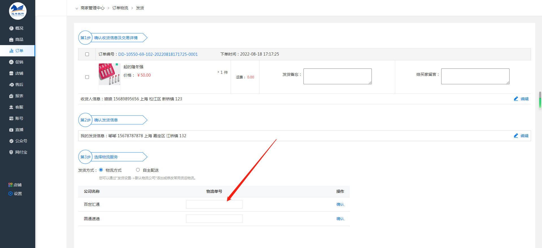The height and width of the screenshot is (248, 542).
Task: Click 编辑 link for 收货人信息
Action: (524, 99)
